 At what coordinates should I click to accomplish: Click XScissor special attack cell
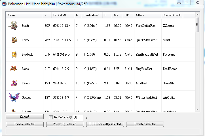168,26
